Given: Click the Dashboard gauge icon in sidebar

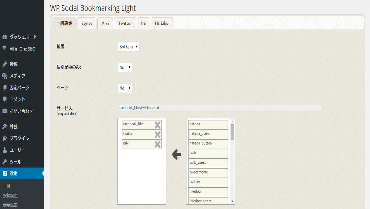Looking at the screenshot, I should pyautogui.click(x=5, y=37).
